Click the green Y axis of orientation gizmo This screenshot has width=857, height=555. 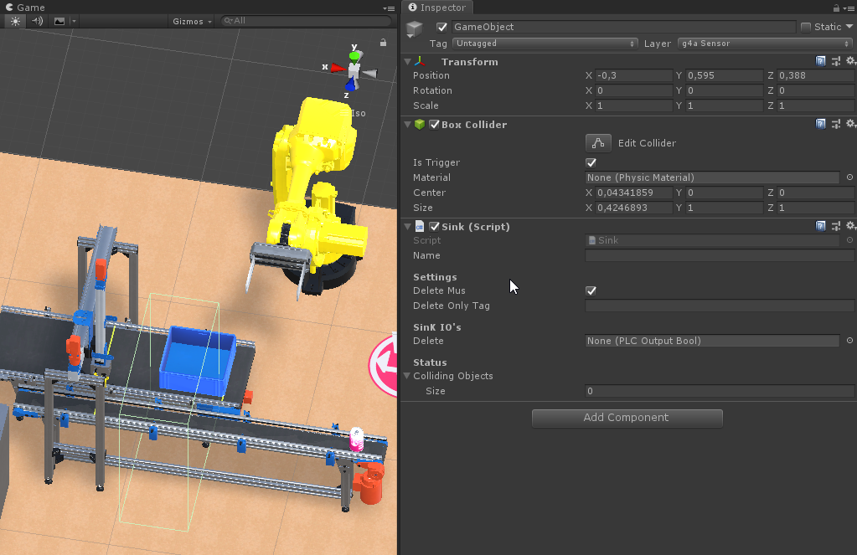tap(355, 55)
